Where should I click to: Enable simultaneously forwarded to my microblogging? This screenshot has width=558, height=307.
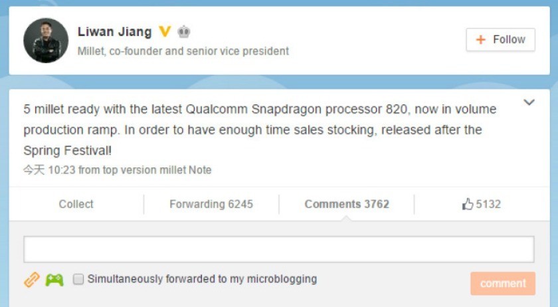point(78,279)
